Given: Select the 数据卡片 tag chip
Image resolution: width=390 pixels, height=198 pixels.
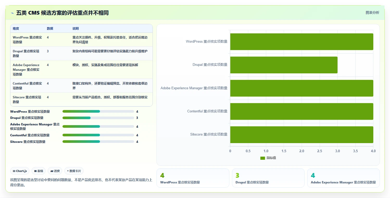Looking at the screenshot, I should [x=74, y=171].
